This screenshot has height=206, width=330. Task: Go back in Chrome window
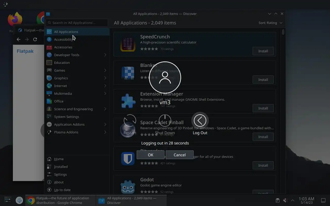tap(19, 39)
